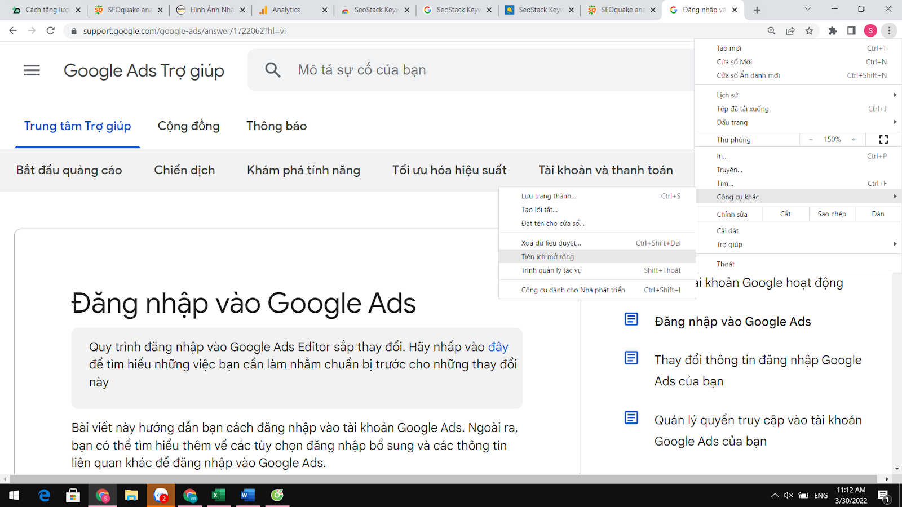The image size is (902, 507).
Task: Open Công cụ dành cho Nhà phát triển
Action: point(598,290)
